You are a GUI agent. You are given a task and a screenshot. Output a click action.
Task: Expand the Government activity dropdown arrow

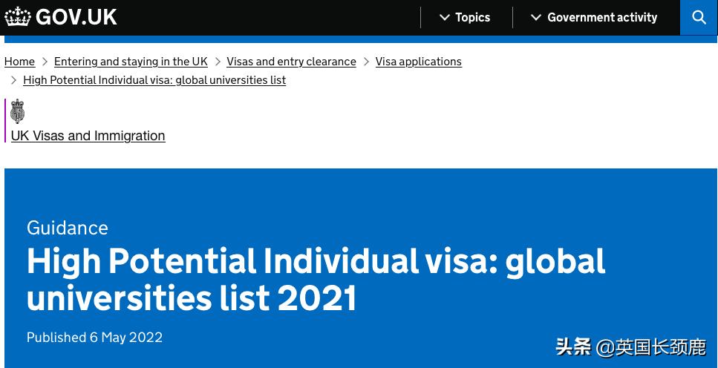coord(536,17)
